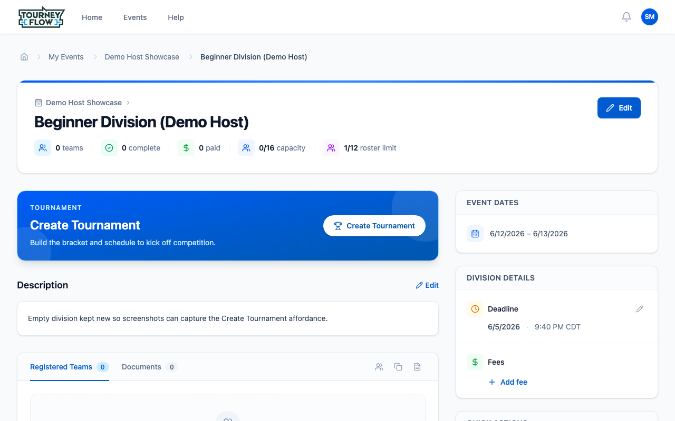
Task: Click the 6/12/2026 – 6/13/2026 date range
Action: (x=529, y=234)
